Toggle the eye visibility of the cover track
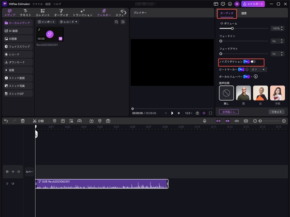This screenshot has height=217, width=290. tap(13, 172)
